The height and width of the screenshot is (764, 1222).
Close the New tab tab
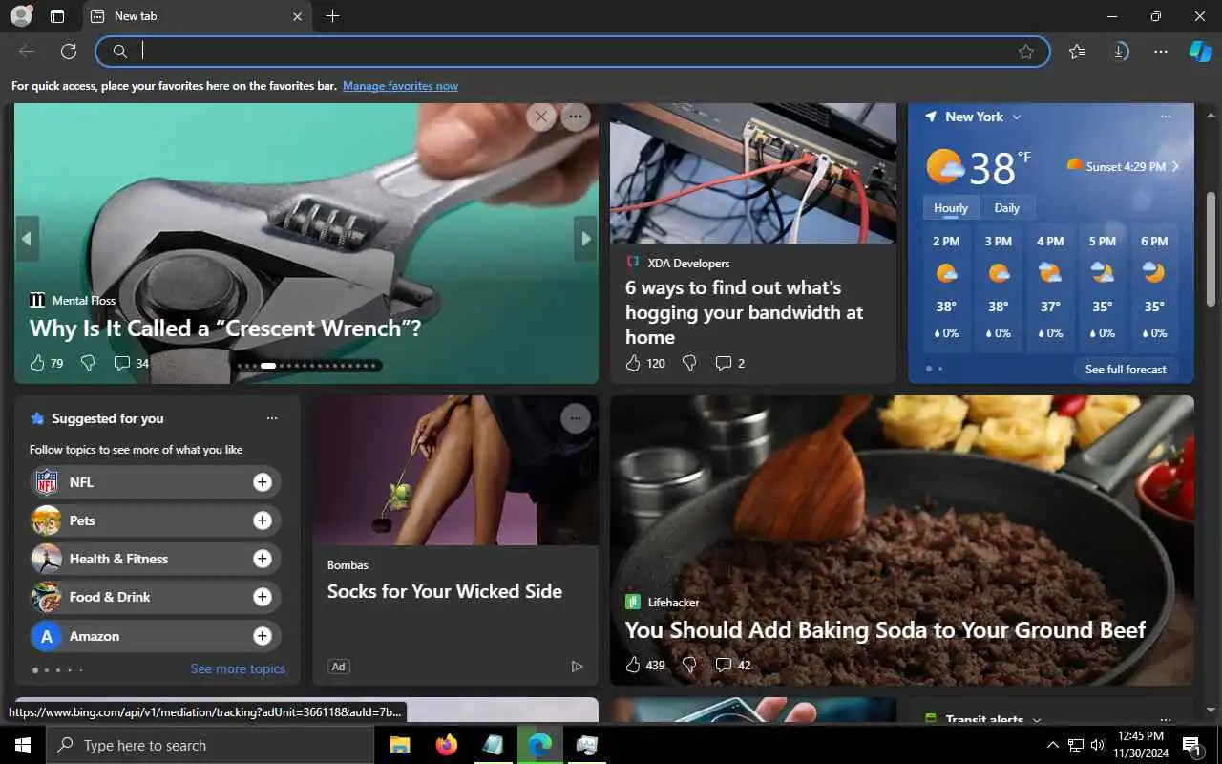click(x=297, y=16)
